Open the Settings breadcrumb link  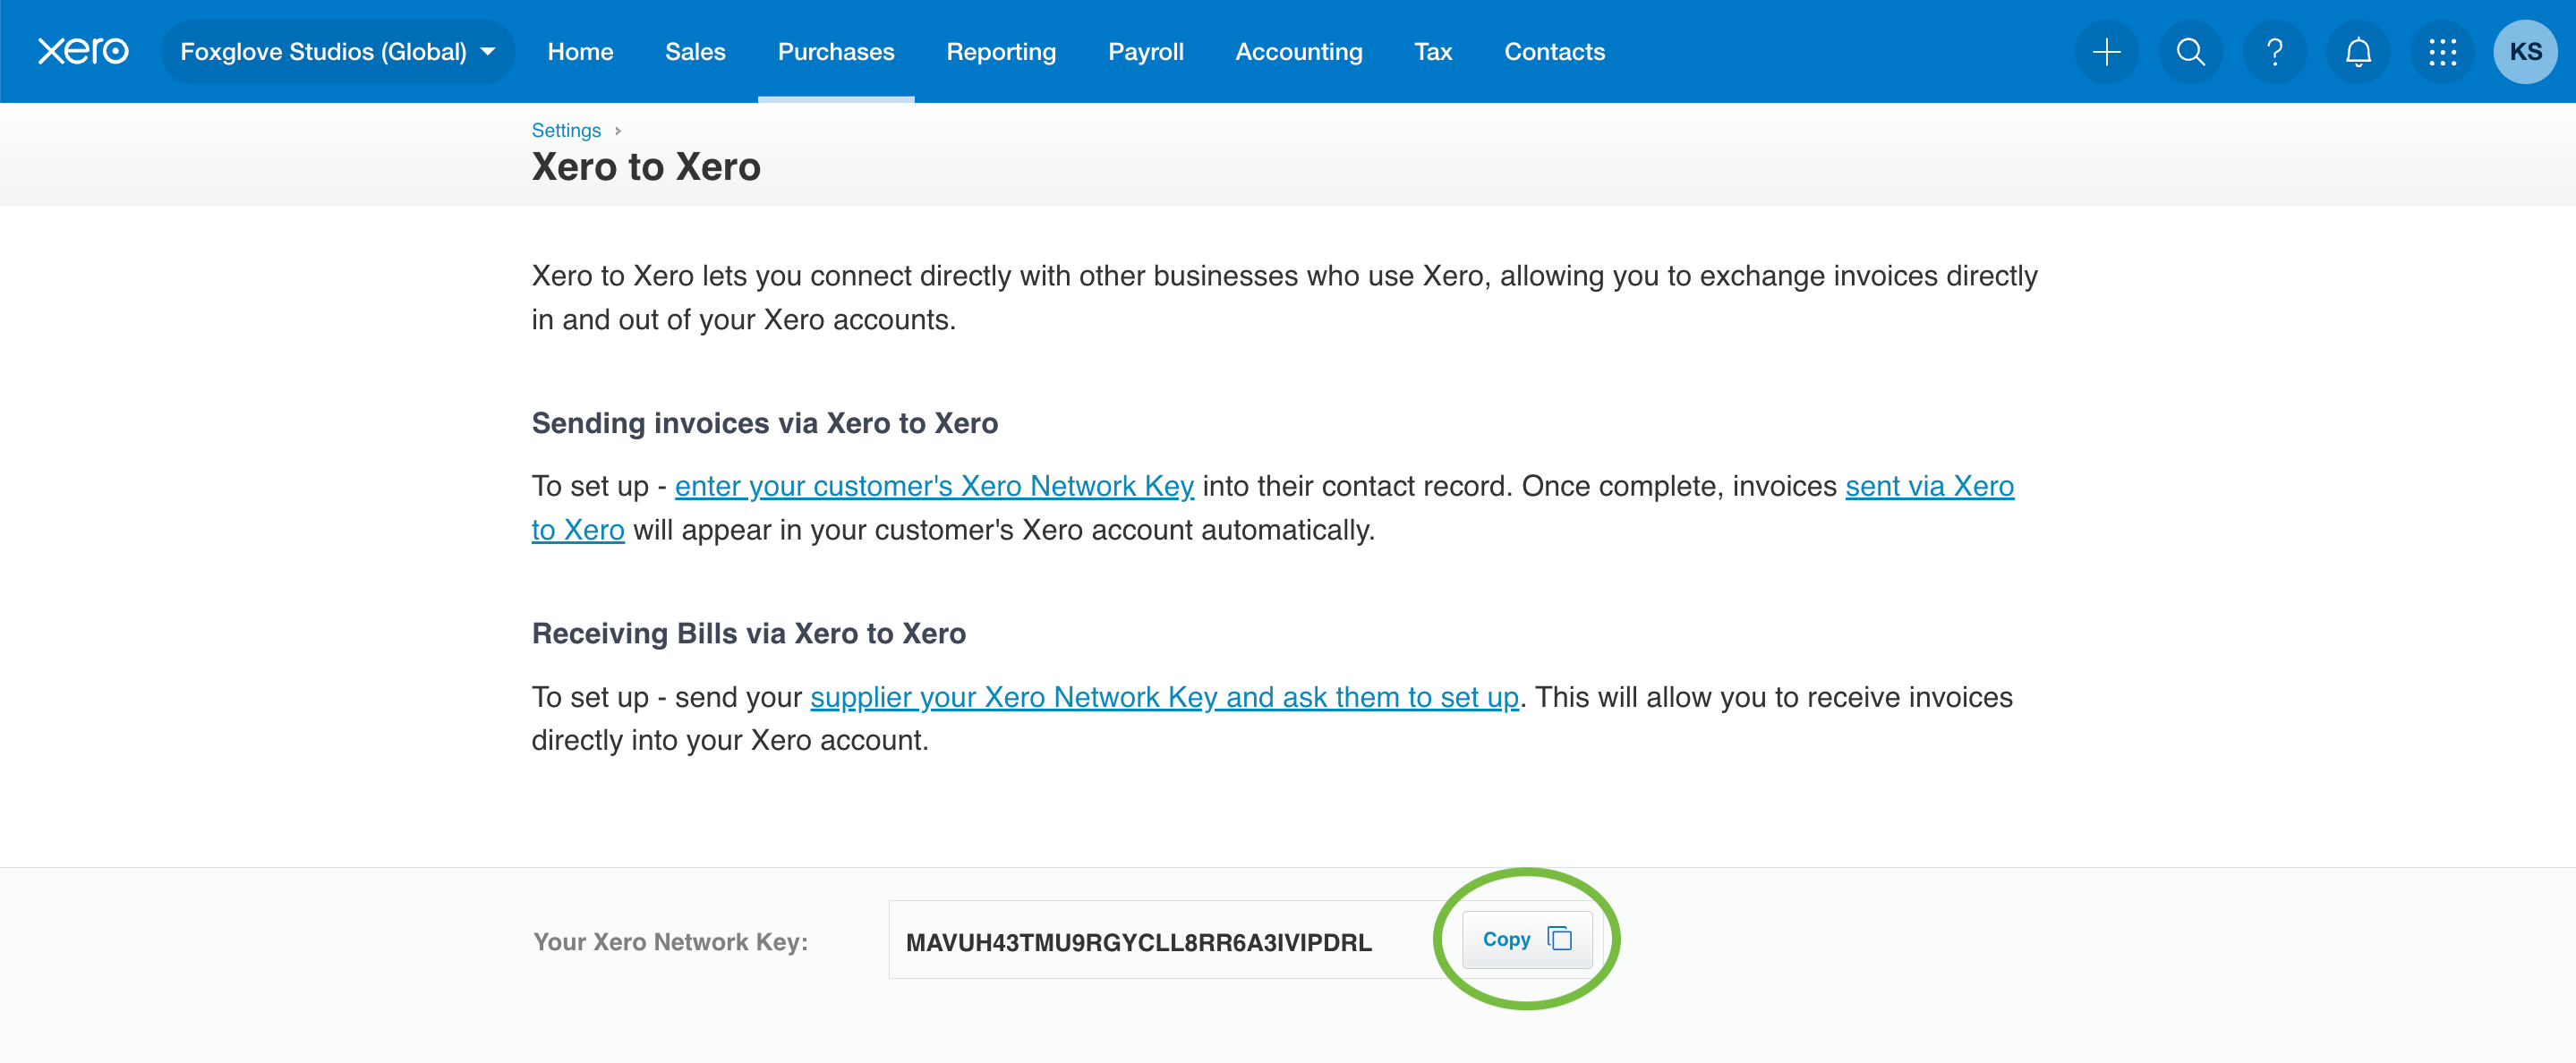pyautogui.click(x=566, y=130)
